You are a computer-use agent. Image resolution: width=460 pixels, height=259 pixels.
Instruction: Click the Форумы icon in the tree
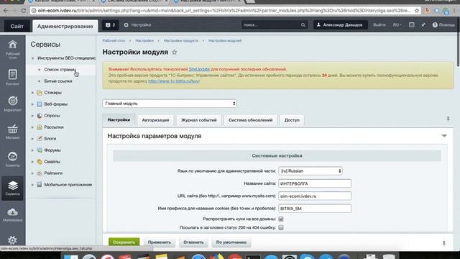tap(40, 150)
